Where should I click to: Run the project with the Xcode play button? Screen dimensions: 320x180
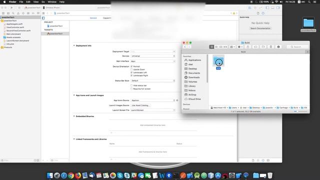[x=11, y=8]
